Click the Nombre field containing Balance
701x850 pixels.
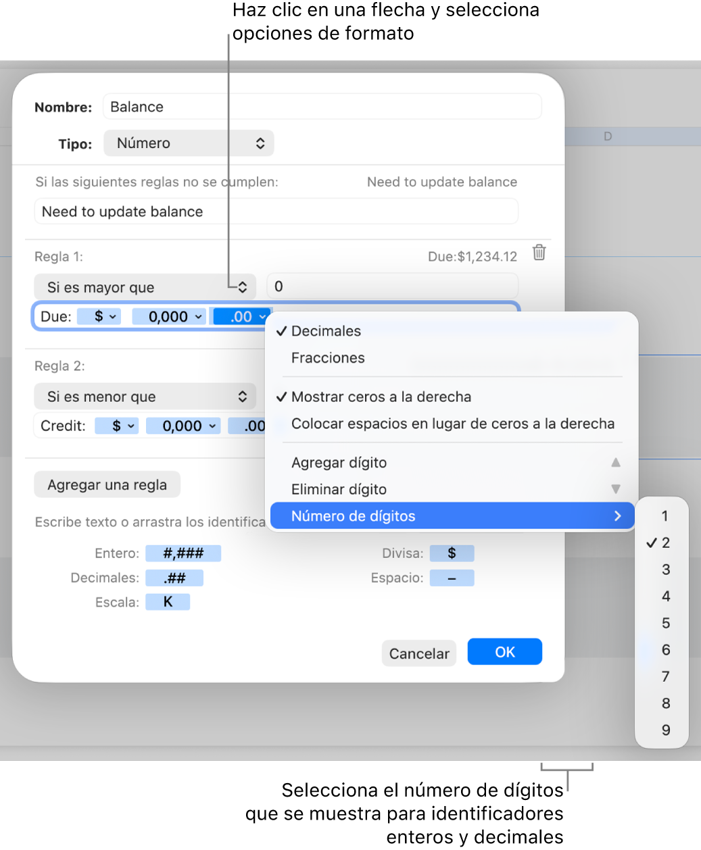coord(322,106)
